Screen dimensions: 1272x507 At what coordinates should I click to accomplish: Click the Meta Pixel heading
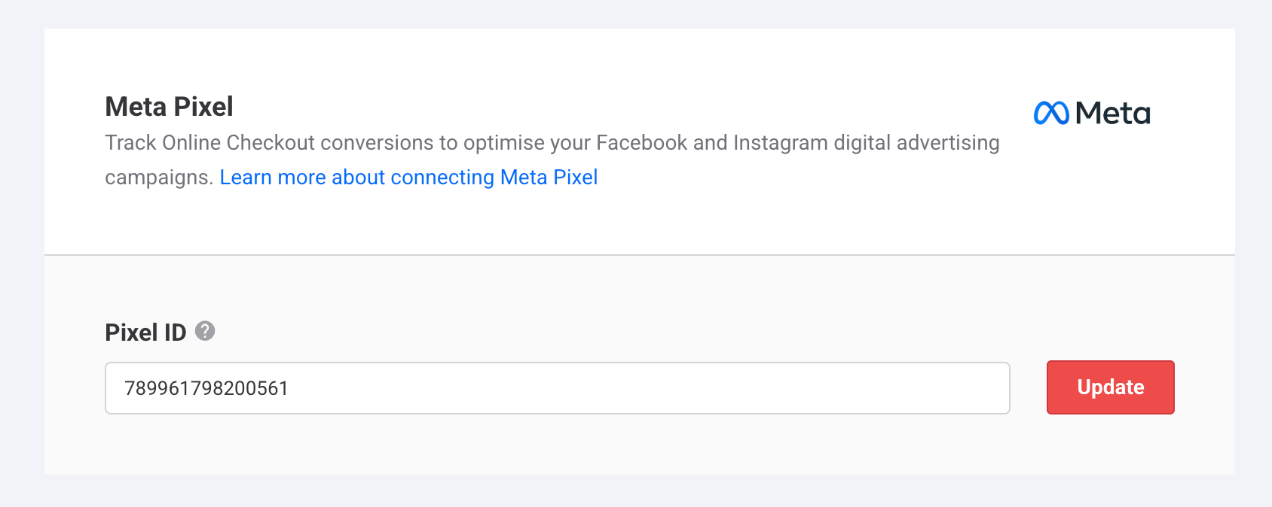click(x=169, y=107)
